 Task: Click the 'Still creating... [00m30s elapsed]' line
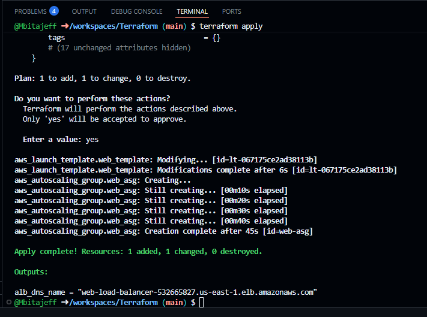pos(151,211)
